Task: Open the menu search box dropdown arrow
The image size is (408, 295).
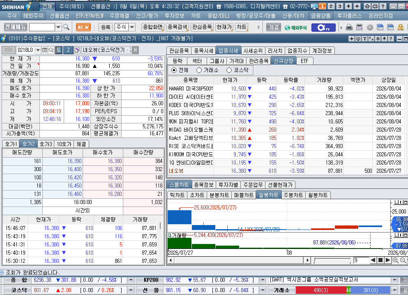Action: pos(58,27)
